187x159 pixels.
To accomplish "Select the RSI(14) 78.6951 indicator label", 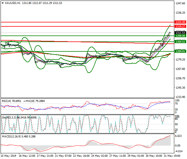I will pyautogui.click(x=12, y=101).
